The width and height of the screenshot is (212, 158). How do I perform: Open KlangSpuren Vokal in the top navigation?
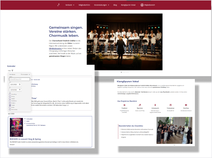tap(128, 5)
